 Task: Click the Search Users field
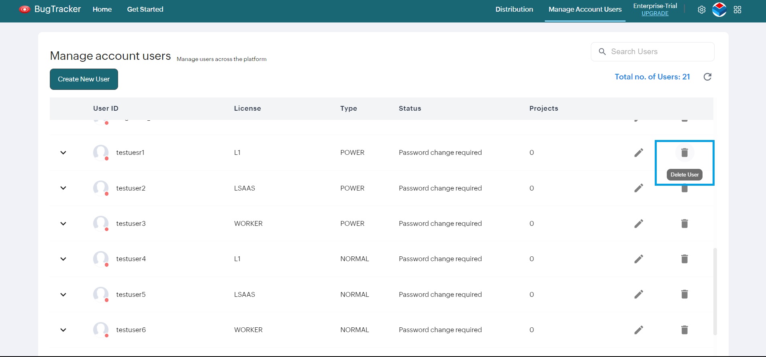(653, 52)
